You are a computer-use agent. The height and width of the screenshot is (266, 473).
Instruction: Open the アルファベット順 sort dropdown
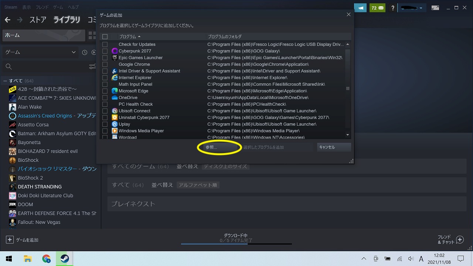[x=198, y=185]
